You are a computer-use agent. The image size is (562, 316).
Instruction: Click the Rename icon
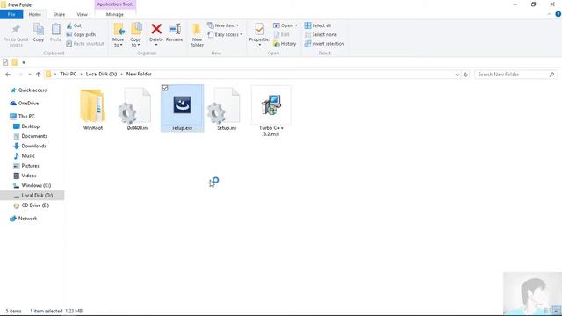pyautogui.click(x=175, y=29)
